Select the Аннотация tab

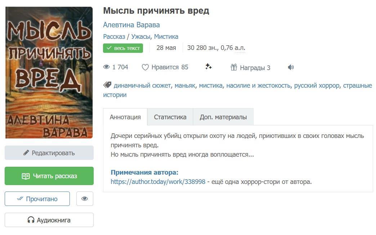pos(125,117)
